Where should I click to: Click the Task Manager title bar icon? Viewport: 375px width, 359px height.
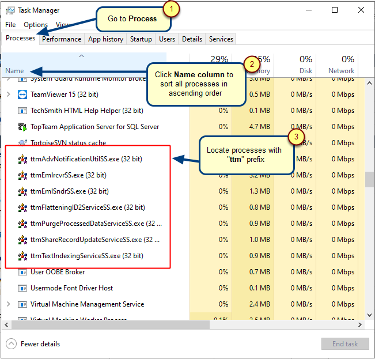pos(10,10)
